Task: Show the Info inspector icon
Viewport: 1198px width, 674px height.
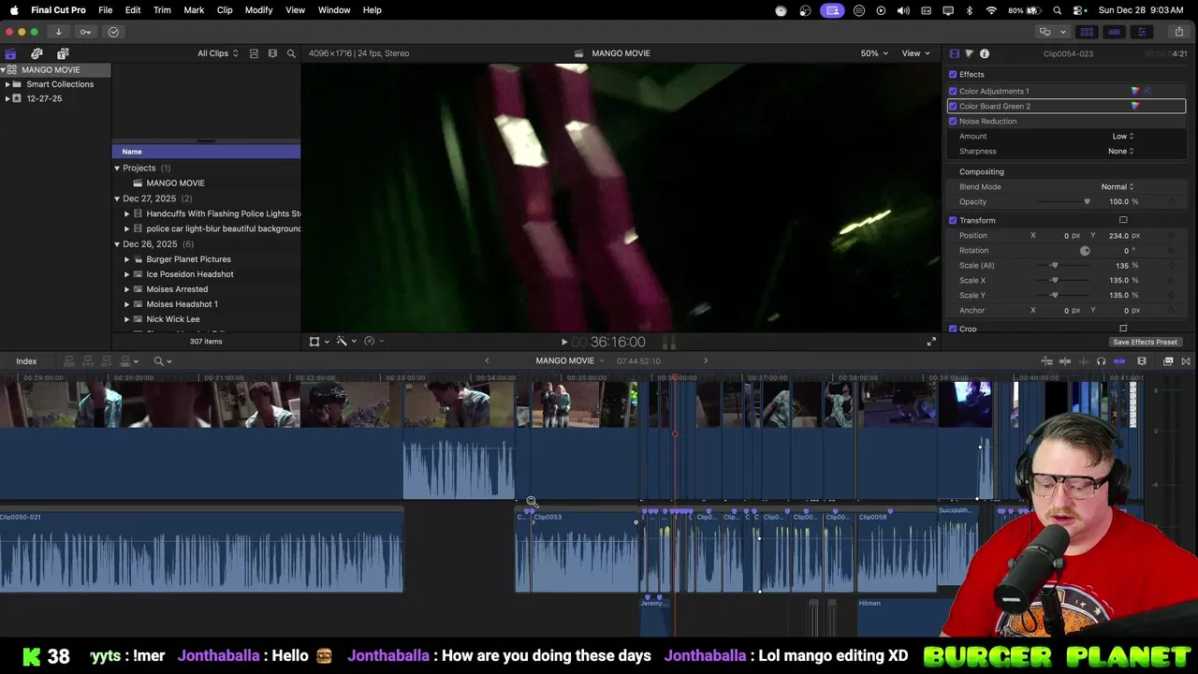Action: [x=984, y=53]
